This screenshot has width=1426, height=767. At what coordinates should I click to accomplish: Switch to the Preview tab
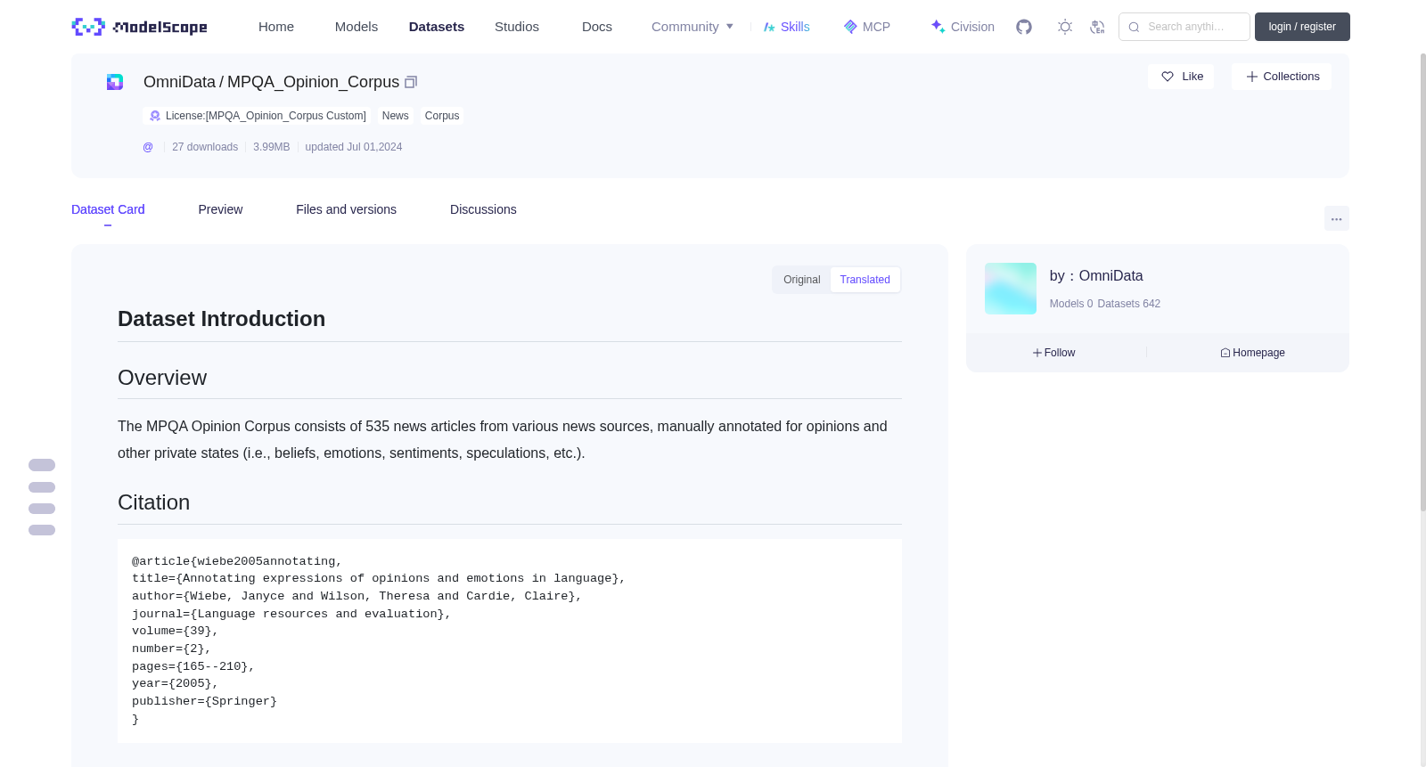coord(220,209)
